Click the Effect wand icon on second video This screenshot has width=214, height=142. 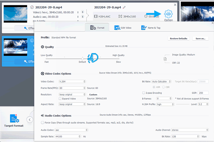pos(26,61)
